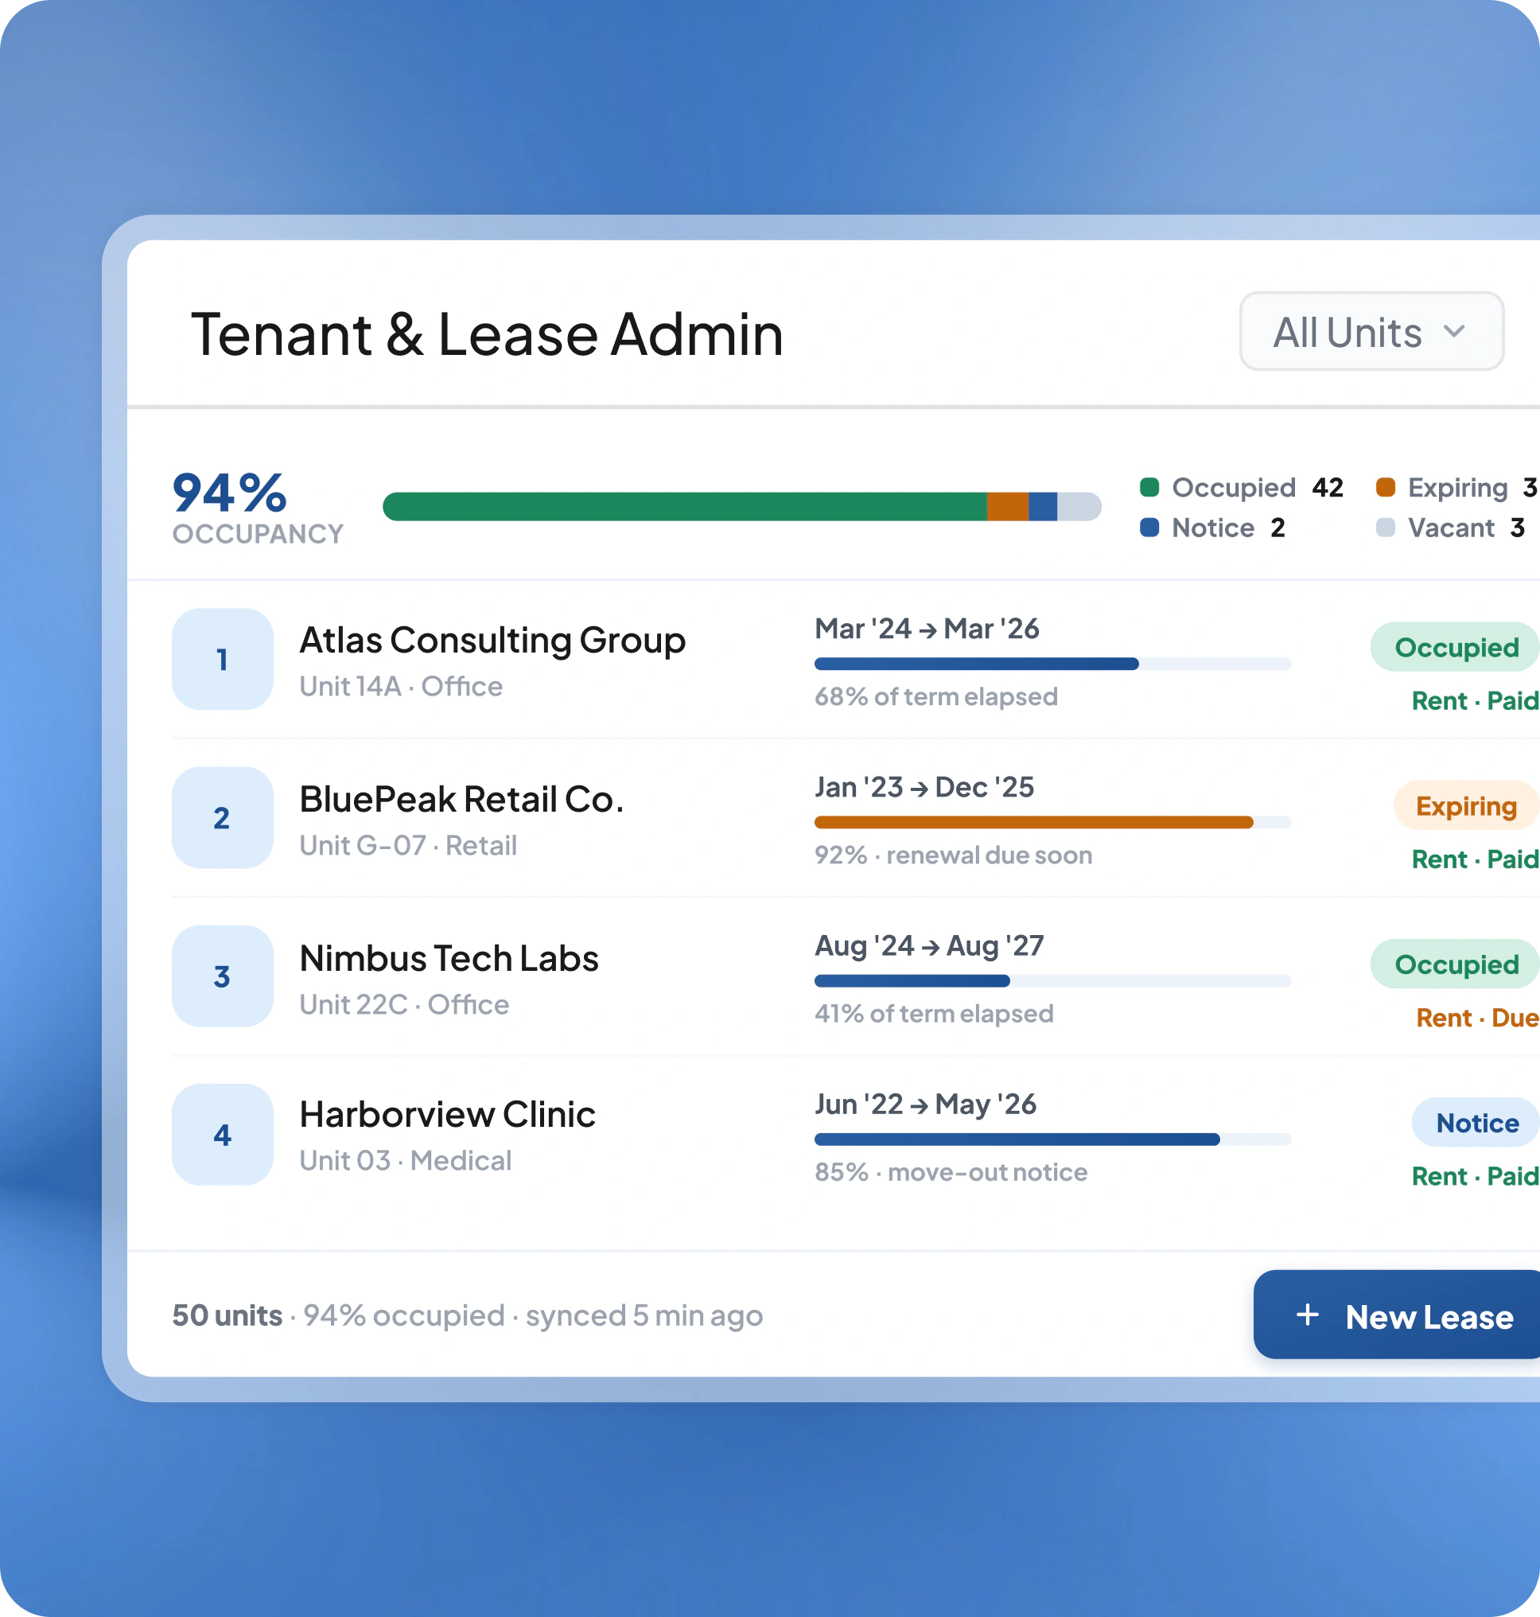Image resolution: width=1540 pixels, height=1617 pixels.
Task: Click the green Occupied legend dot
Action: [1149, 487]
